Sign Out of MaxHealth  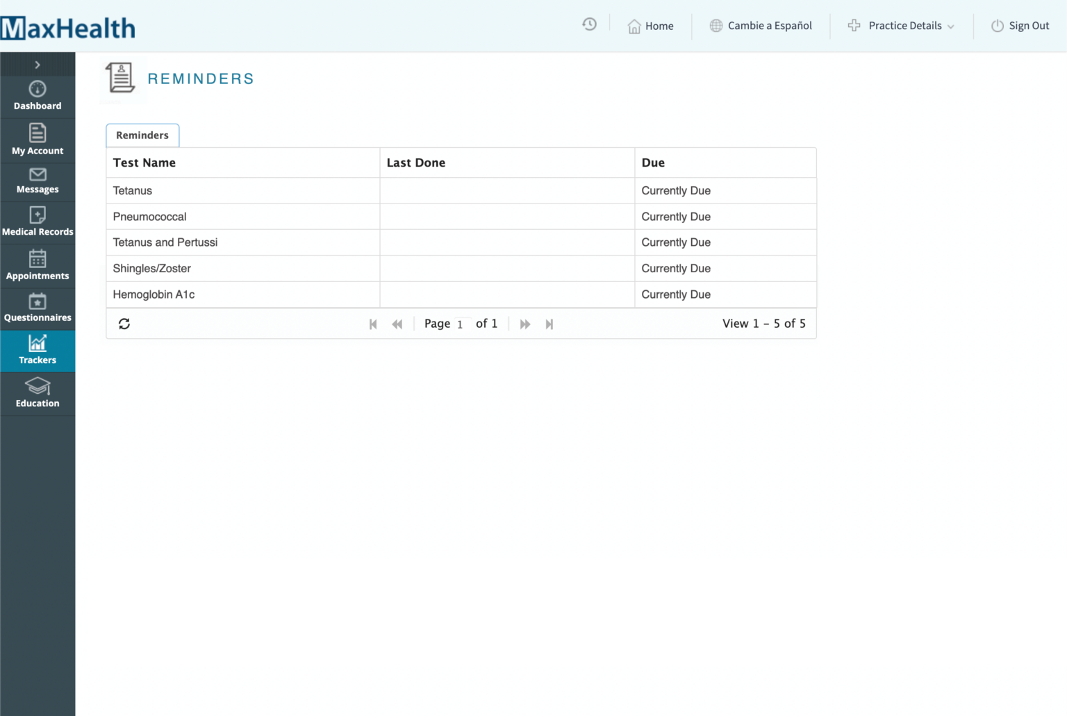[x=1020, y=26]
